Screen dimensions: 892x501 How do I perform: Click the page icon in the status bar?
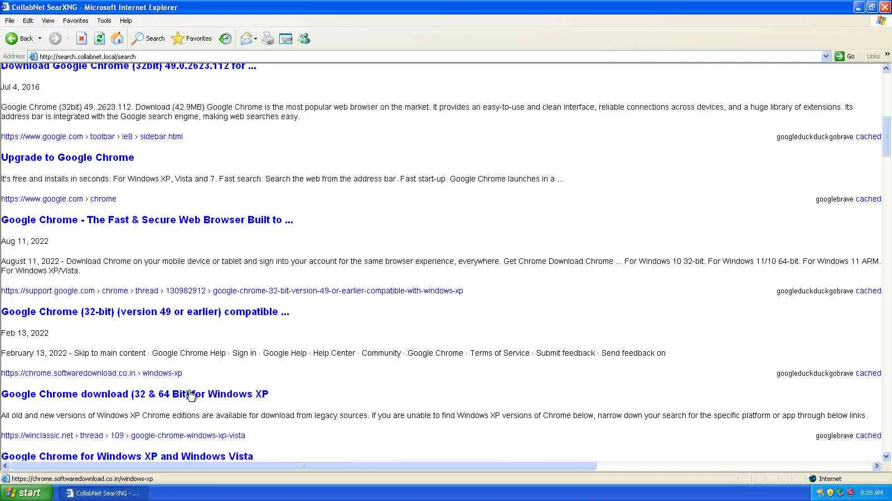[6, 479]
